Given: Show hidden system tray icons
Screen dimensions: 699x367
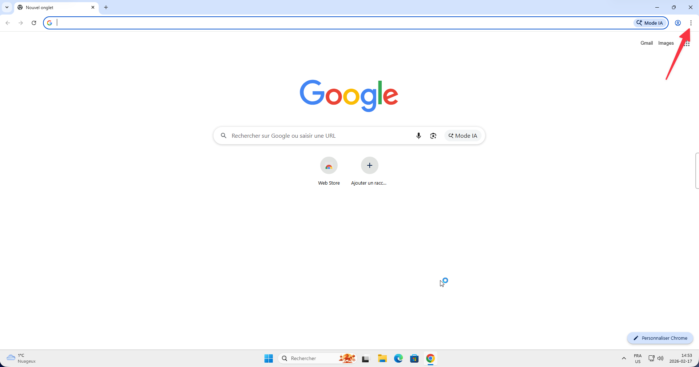Looking at the screenshot, I should click(x=624, y=358).
